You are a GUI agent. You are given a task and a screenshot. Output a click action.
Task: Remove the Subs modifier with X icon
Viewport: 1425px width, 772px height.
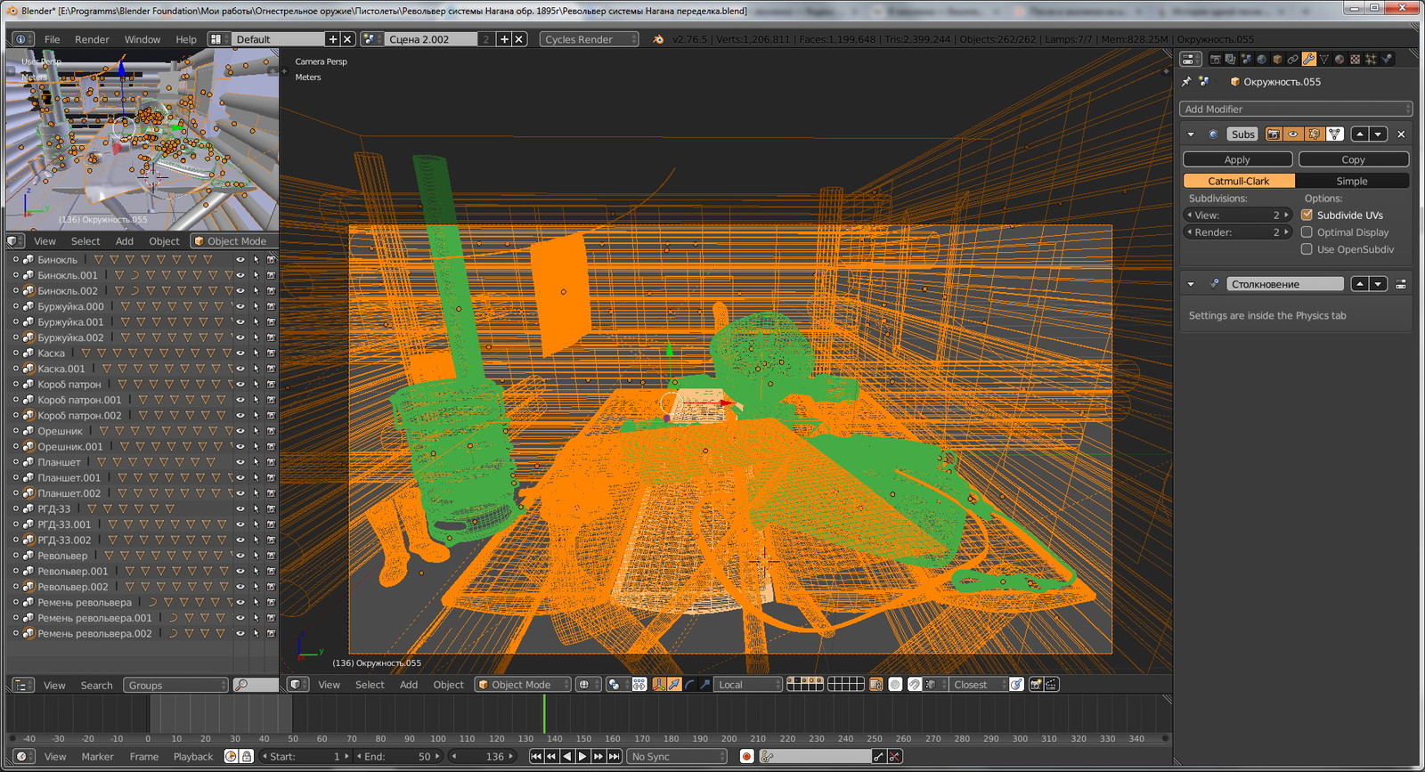(x=1401, y=134)
